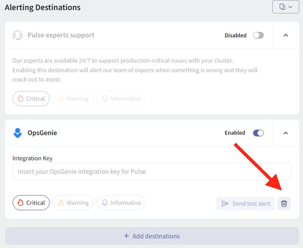The height and width of the screenshot is (248, 303).
Task: Toggle Critical severity for OpsGenie
Action: point(31,203)
